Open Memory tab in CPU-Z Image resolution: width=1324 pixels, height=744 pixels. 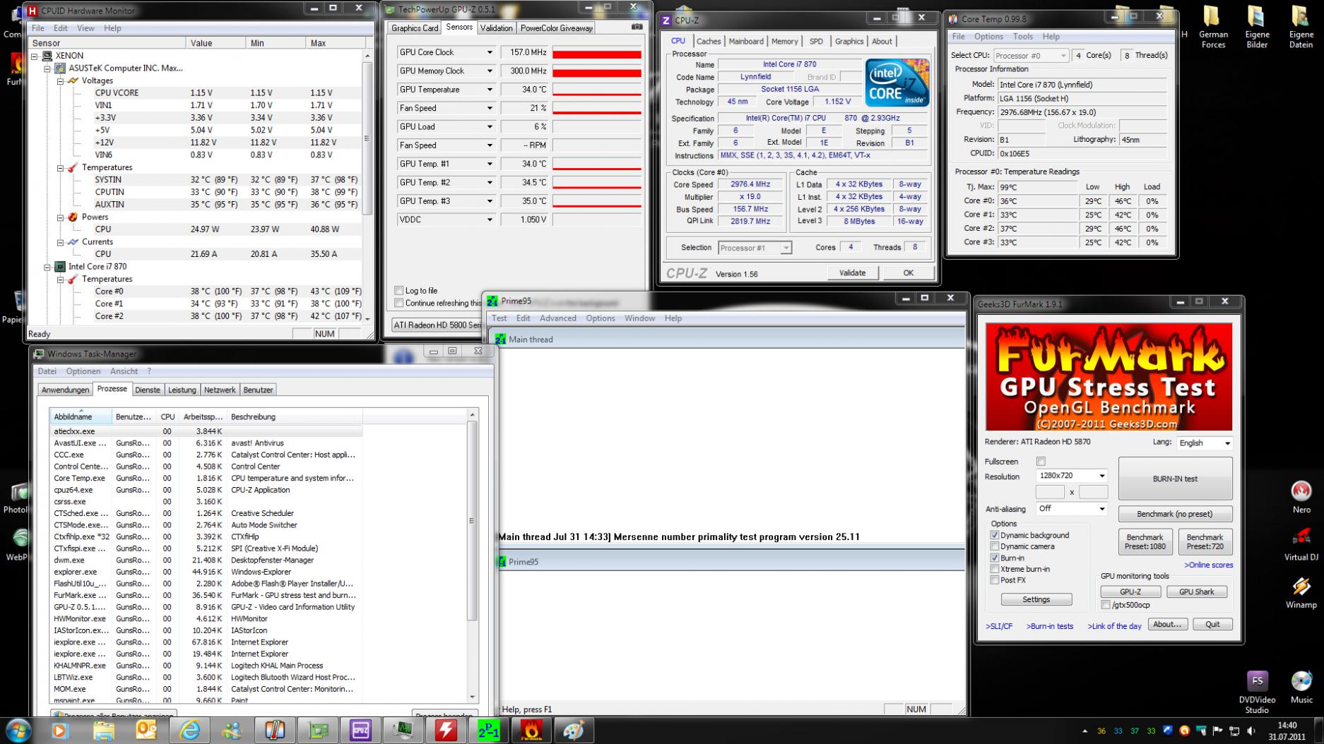point(784,42)
